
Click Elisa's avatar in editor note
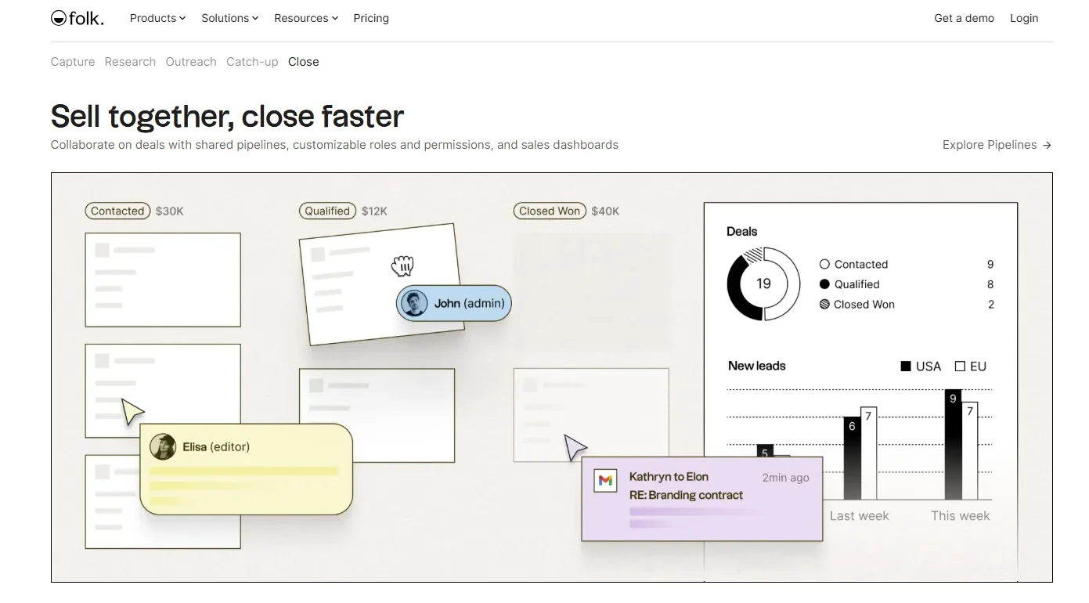[163, 446]
